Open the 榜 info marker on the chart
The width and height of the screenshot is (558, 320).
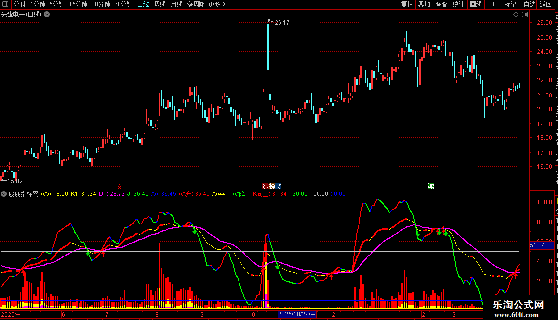coord(272,186)
